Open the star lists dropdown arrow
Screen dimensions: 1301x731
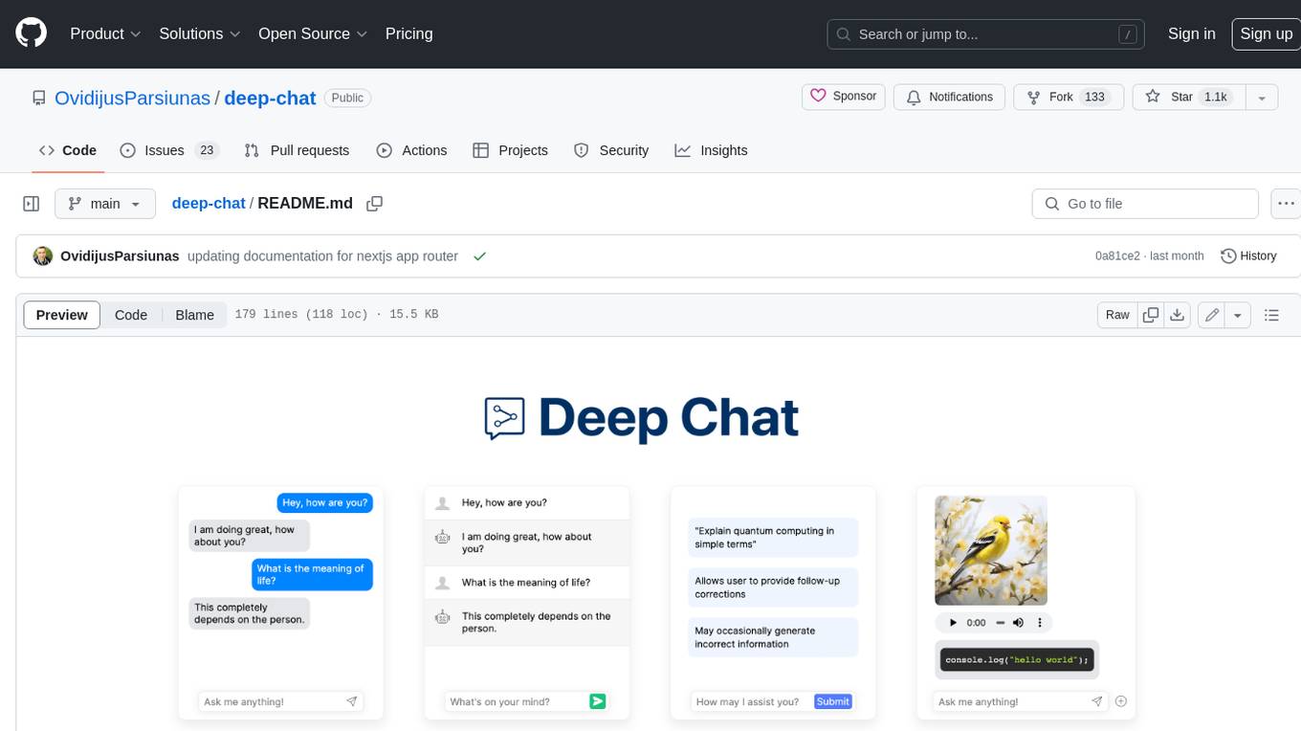point(1262,97)
